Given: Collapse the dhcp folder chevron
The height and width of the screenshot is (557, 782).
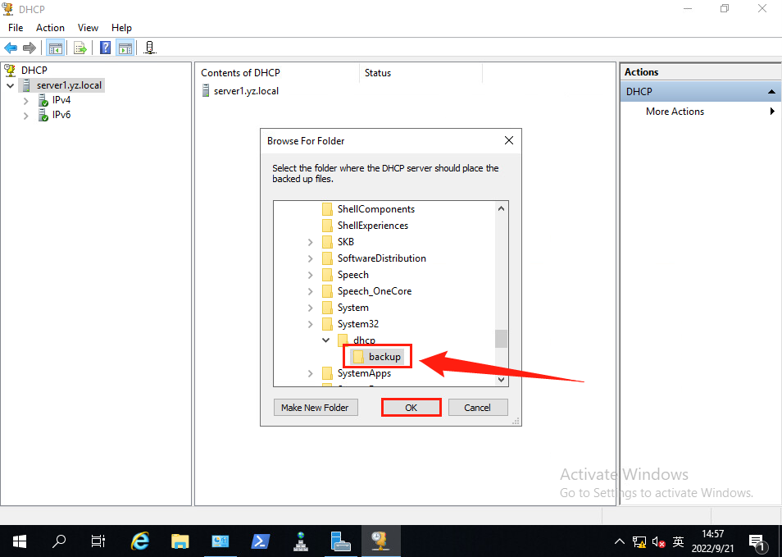Looking at the screenshot, I should pos(326,340).
